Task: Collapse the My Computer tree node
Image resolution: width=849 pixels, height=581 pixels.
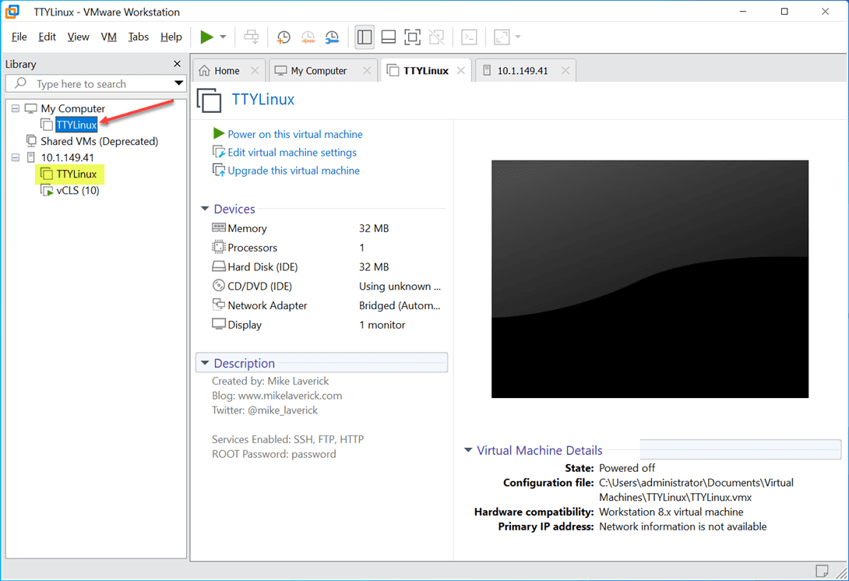Action: [x=16, y=108]
